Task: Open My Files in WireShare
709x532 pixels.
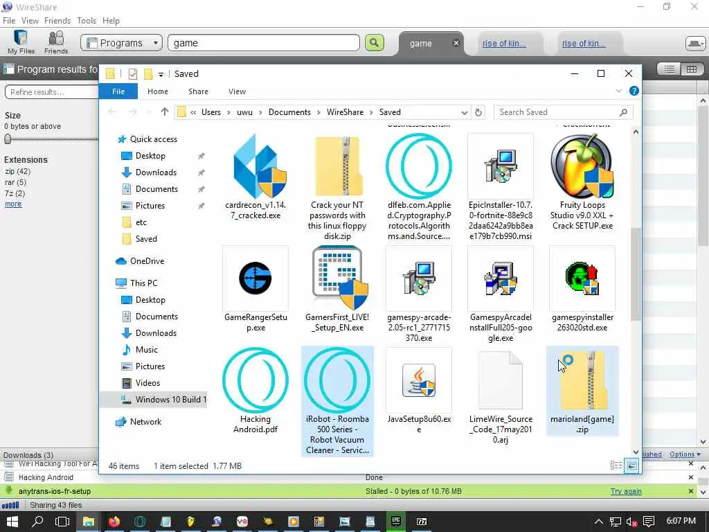Action: click(21, 42)
